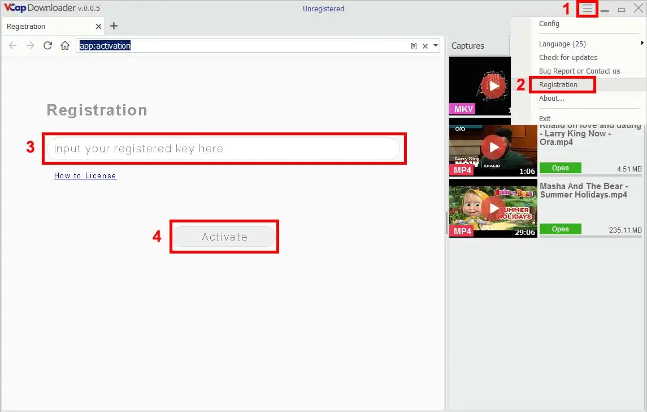Click the VCap Downloader logo

(40, 8)
